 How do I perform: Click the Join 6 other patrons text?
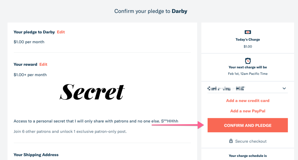70,132
